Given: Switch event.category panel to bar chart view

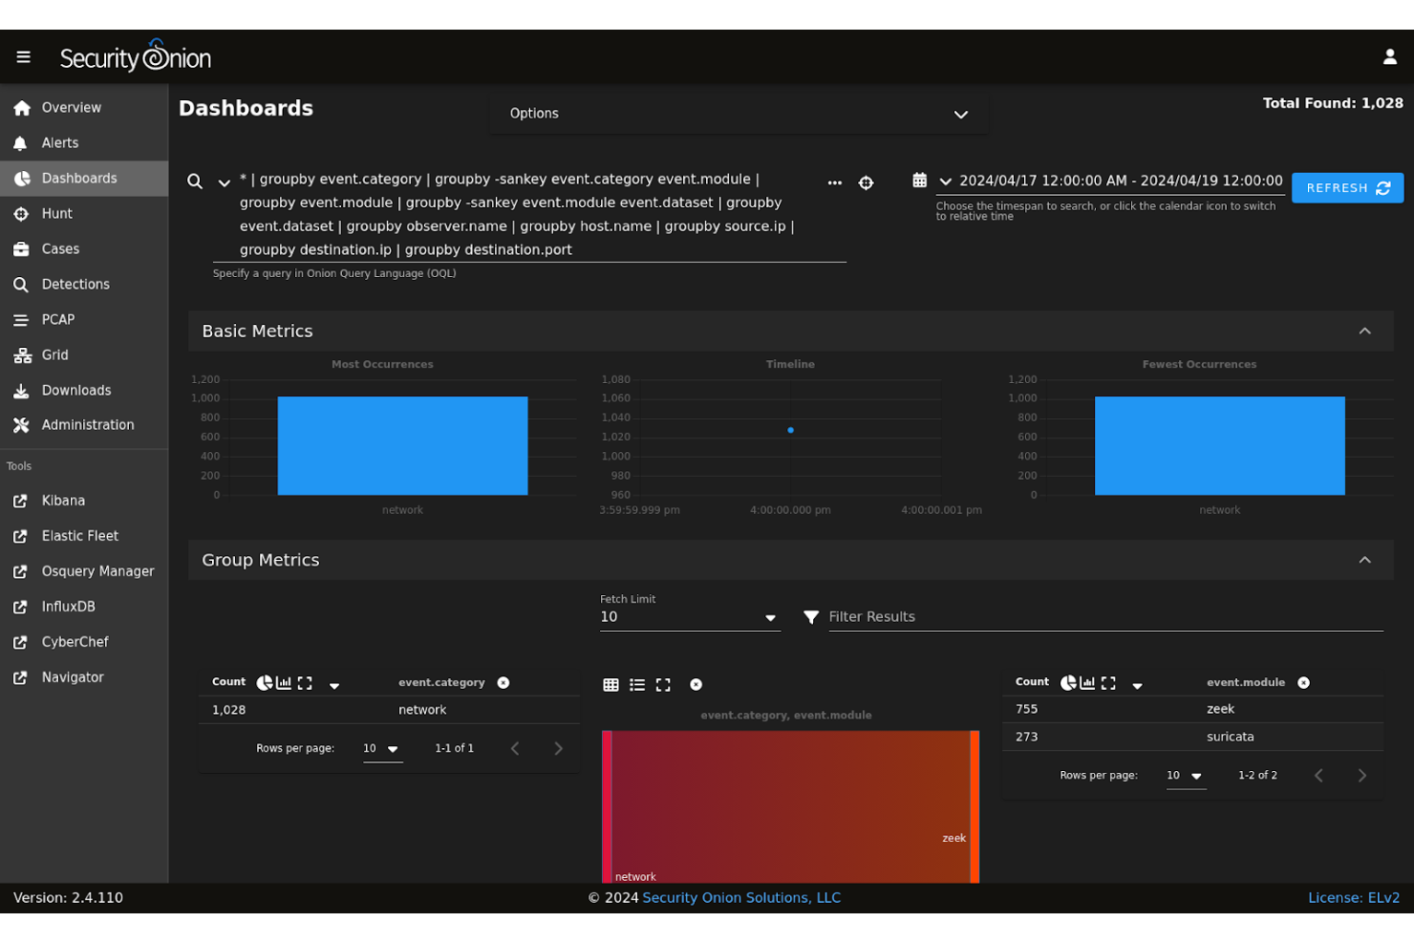Looking at the screenshot, I should click(284, 682).
